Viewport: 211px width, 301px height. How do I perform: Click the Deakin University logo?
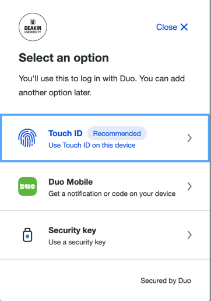[33, 27]
